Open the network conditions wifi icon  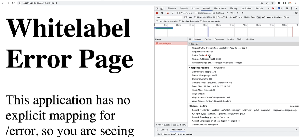tap(232, 13)
